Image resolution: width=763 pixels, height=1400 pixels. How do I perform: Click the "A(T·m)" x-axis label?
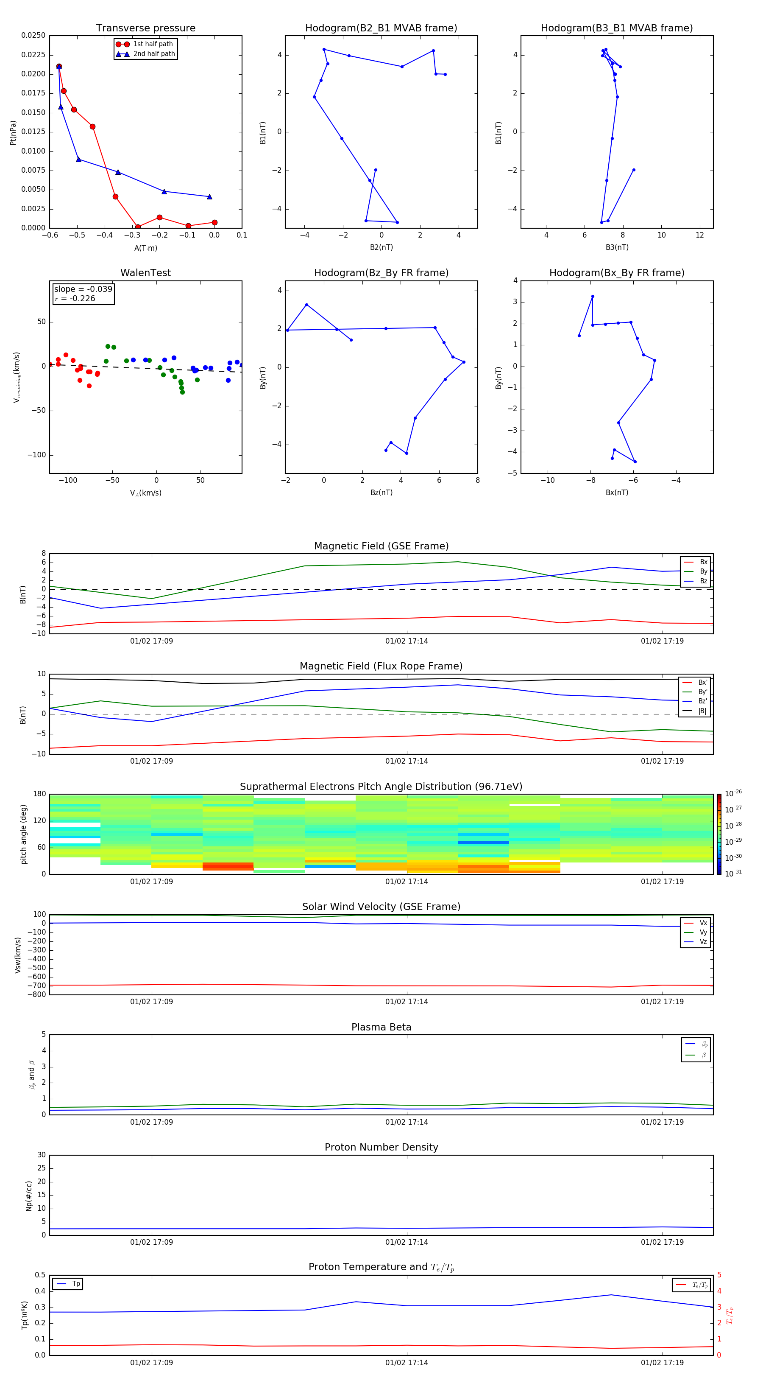tap(145, 248)
